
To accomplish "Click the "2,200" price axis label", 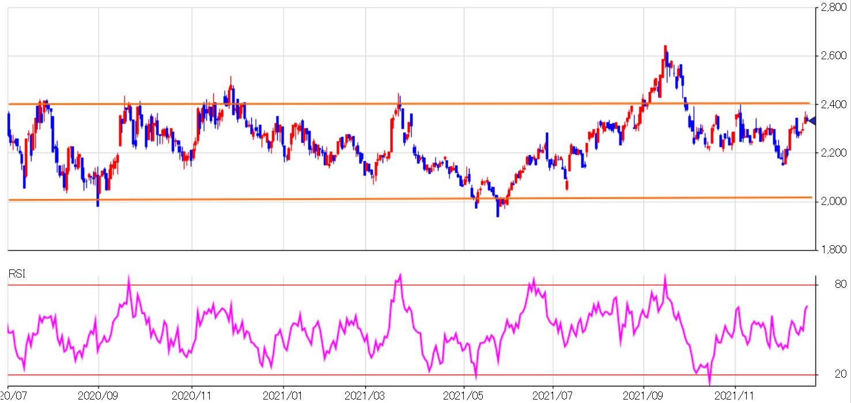I will tap(834, 153).
